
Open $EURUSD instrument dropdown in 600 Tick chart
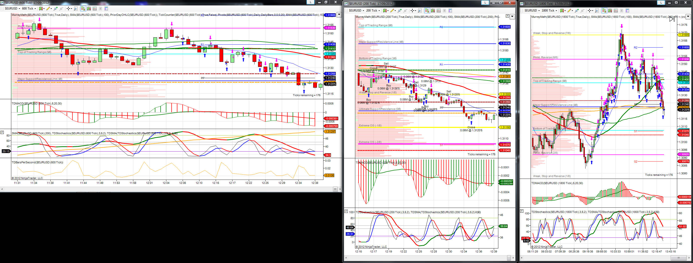pyautogui.click(x=12, y=9)
